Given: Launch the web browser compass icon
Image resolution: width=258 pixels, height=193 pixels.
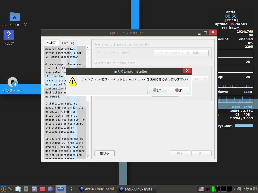Looking at the screenshot, I should [50, 189].
